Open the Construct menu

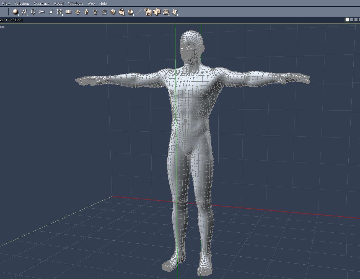[41, 3]
